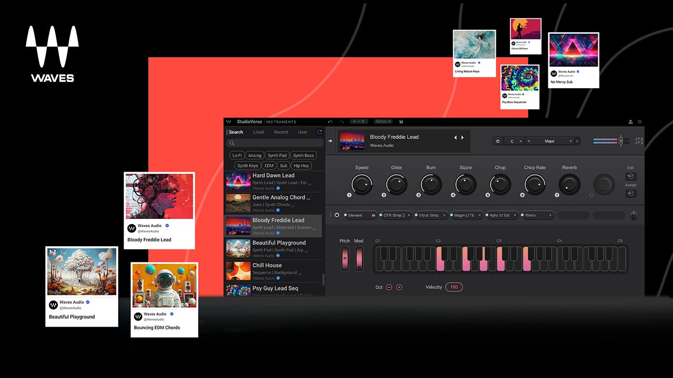Bypass the plugin chain with its power toggle
This screenshot has width=673, height=378.
pyautogui.click(x=337, y=215)
